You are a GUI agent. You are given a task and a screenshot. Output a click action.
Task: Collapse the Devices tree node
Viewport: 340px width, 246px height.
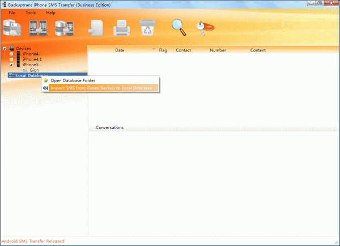[5, 49]
